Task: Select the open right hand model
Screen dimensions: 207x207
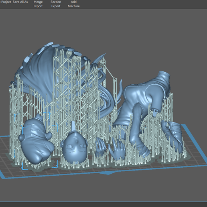Action: [x=118, y=150]
